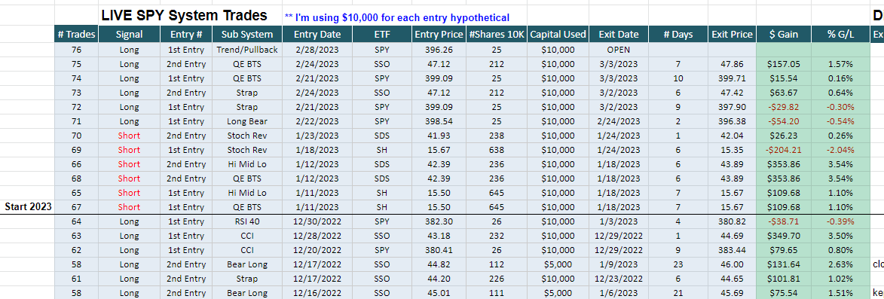Click the Start 2023 label cell
Image resolution: width=884 pixels, height=299 pixels.
[x=28, y=206]
